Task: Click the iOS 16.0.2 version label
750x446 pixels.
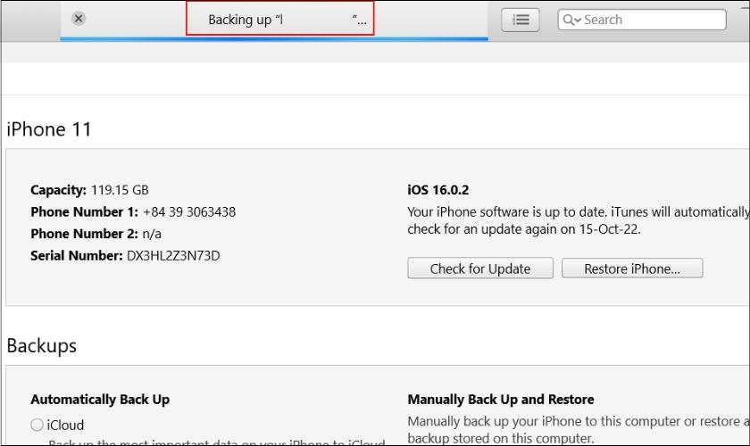Action: click(437, 190)
